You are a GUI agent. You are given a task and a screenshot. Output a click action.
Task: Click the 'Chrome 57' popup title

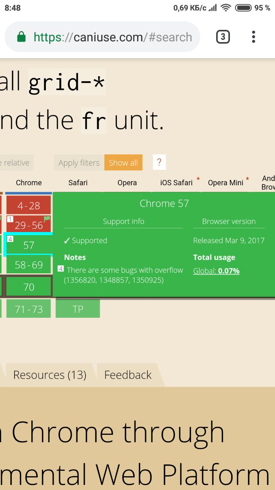pos(164,203)
